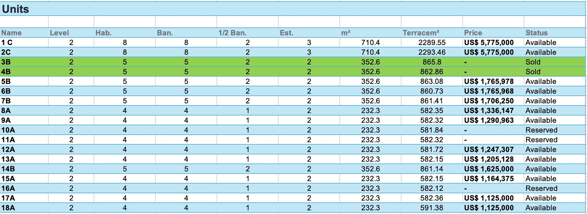Select the green 4B name cell
This screenshot has height=214, width=587.
pyautogui.click(x=6, y=72)
